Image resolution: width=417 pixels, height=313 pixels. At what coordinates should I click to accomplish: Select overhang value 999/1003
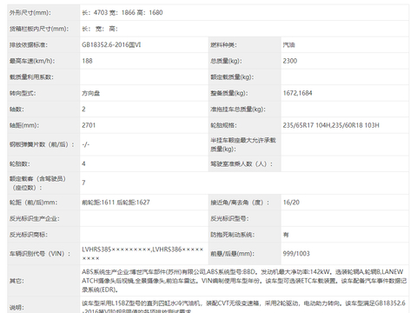pos(296,254)
